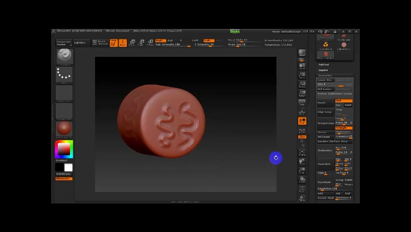This screenshot has height=232, width=411.
Task: Toggle Mrgb color mode
Action: click(160, 41)
